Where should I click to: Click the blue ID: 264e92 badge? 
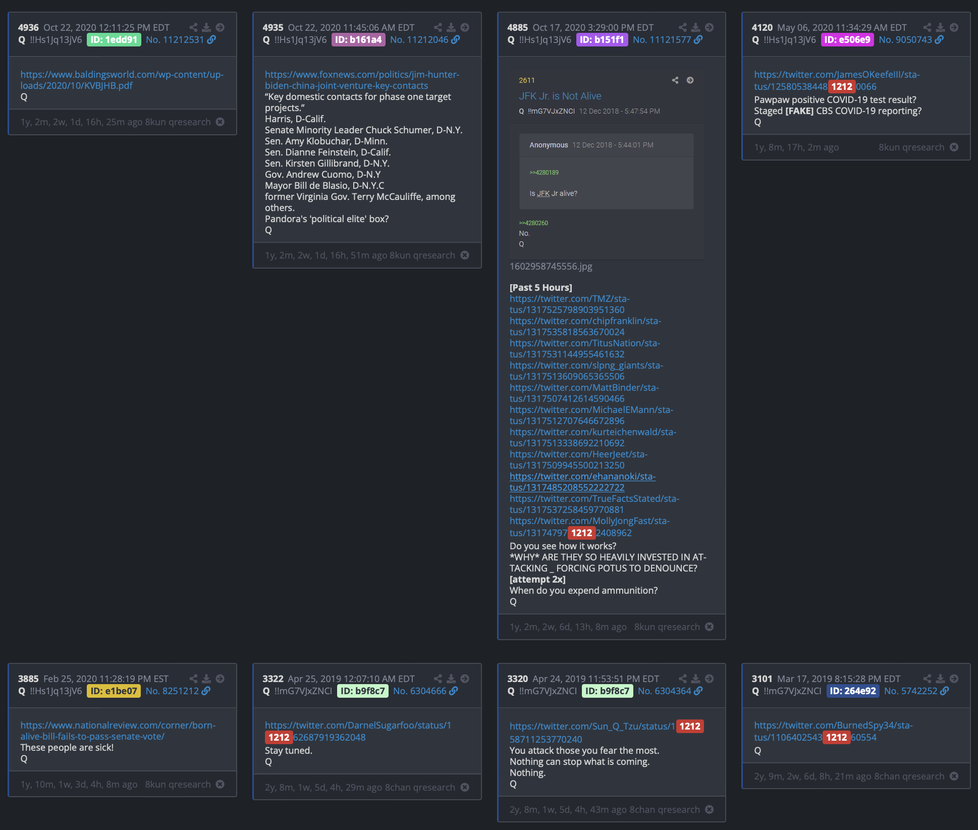(853, 691)
